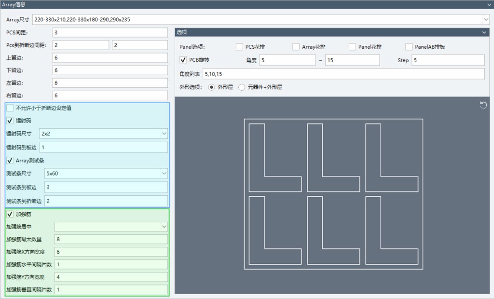Viewport: 494px width, 299px height.
Task: Click the PCS间距 input field
Action: pos(110,32)
